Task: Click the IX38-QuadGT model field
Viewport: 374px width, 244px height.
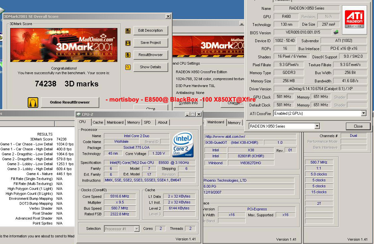Action: pos(233,142)
